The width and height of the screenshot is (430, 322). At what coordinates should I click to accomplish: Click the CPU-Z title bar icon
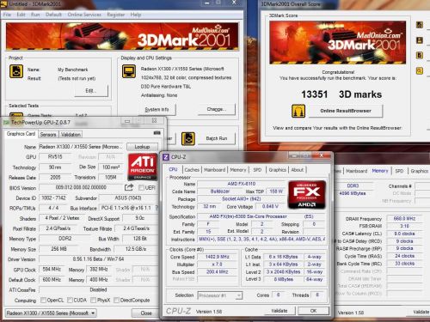166,157
